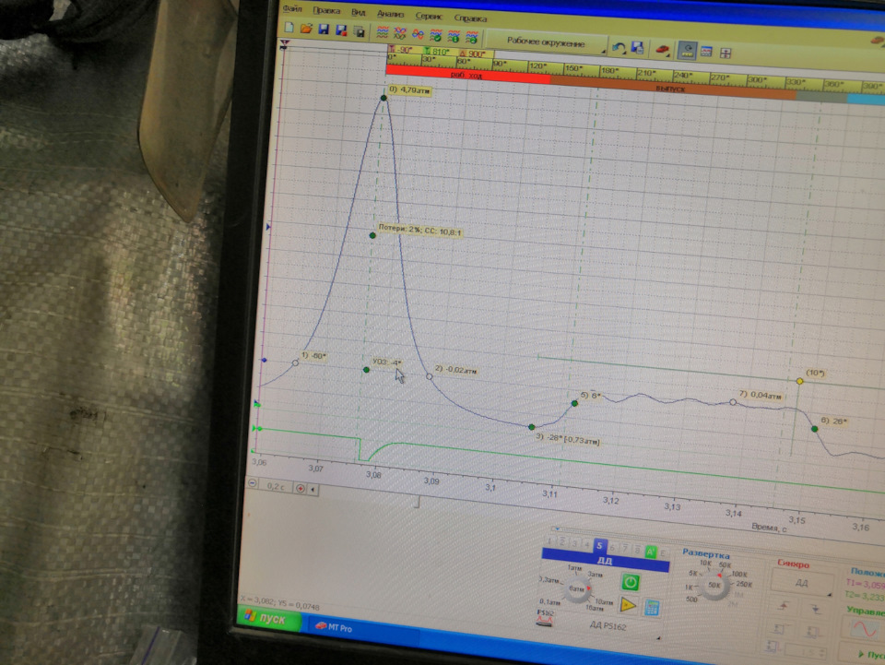Click the blue floppy save icon
Screen dimensions: 885x665
point(324,30)
